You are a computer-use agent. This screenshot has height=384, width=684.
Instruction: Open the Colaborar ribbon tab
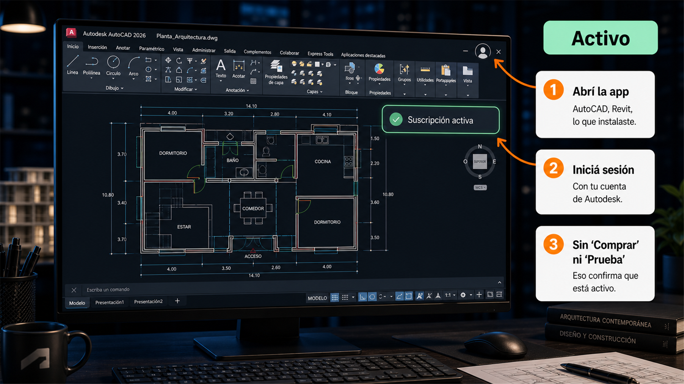289,53
